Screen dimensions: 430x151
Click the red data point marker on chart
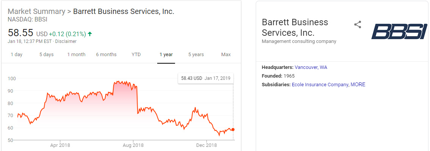233,130
